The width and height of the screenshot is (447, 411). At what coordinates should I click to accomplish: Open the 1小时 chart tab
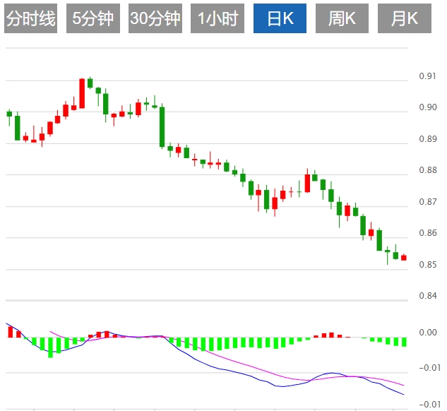pyautogui.click(x=217, y=18)
